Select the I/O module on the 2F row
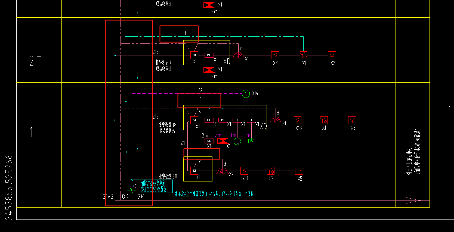 tap(209, 55)
